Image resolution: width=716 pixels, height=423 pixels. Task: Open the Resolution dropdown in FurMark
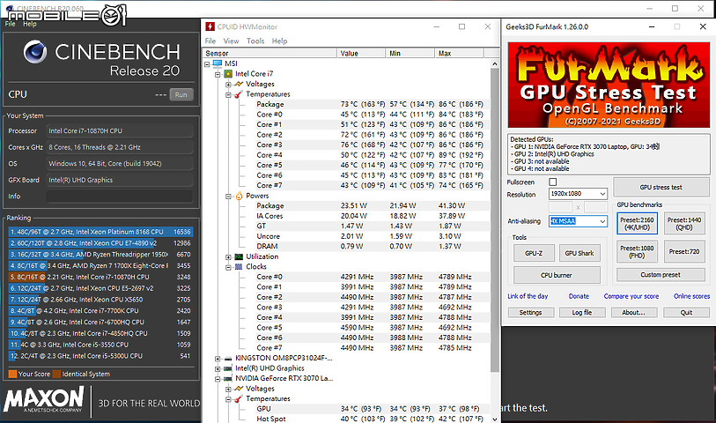click(x=602, y=194)
